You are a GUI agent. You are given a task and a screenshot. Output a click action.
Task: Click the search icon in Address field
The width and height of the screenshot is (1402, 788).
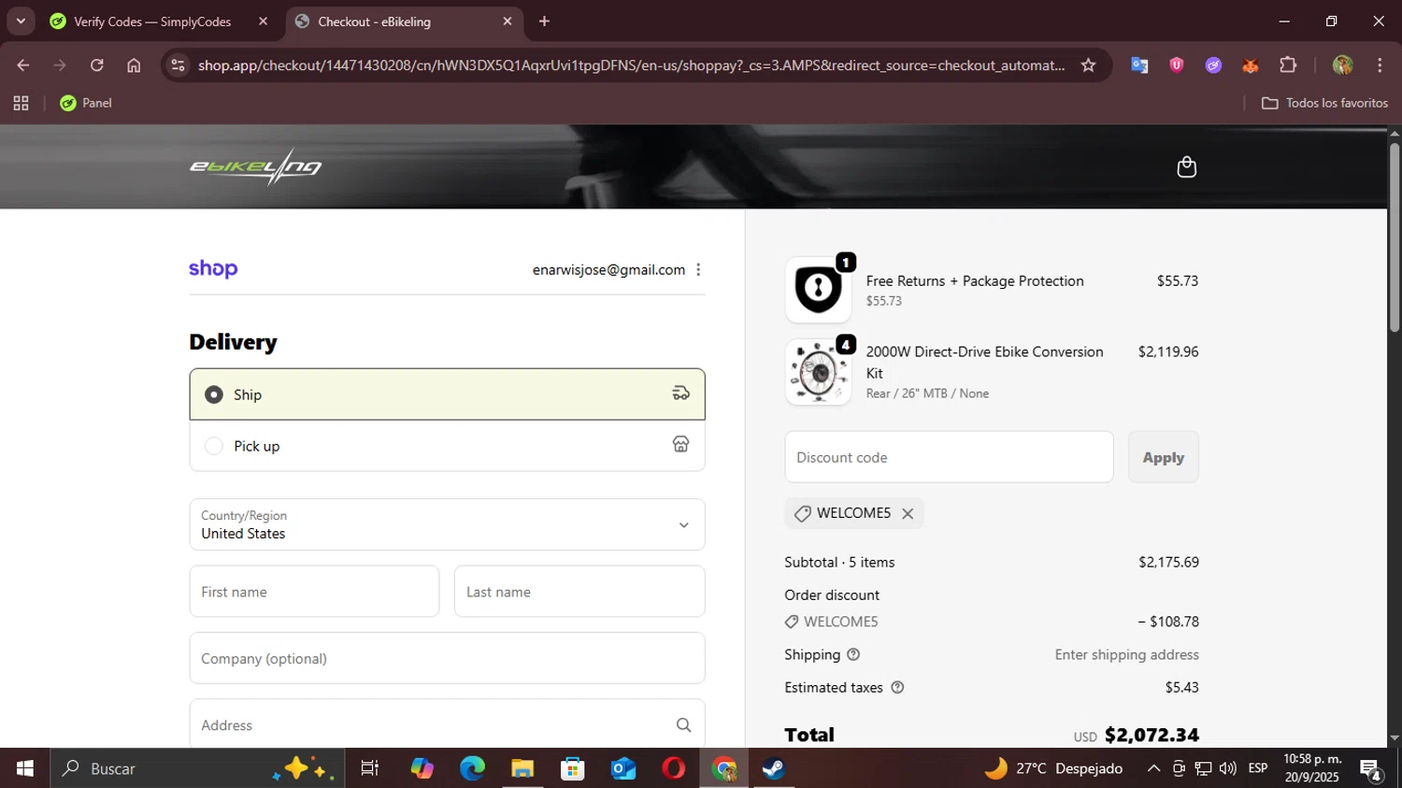click(683, 725)
